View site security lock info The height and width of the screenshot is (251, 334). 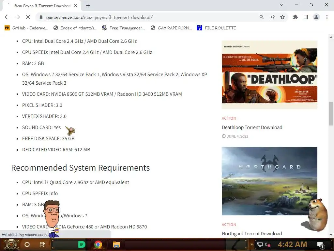click(x=41, y=17)
